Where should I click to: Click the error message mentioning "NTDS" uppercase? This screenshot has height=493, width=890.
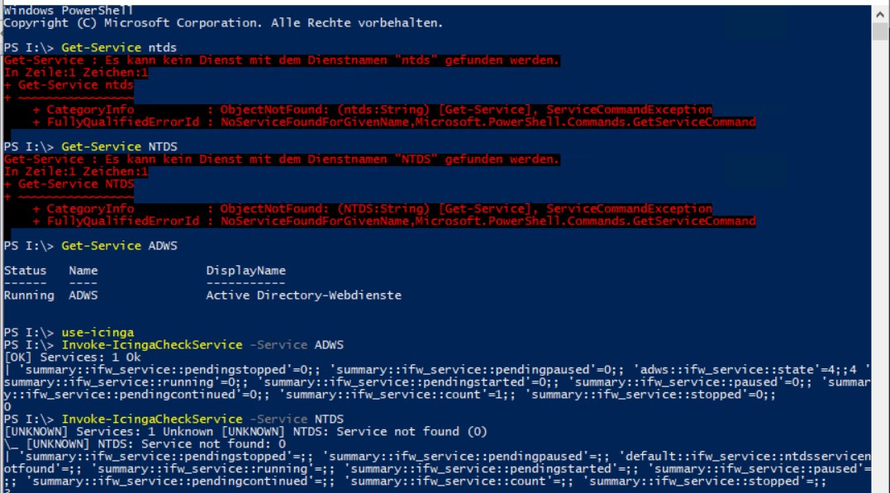[x=282, y=159]
